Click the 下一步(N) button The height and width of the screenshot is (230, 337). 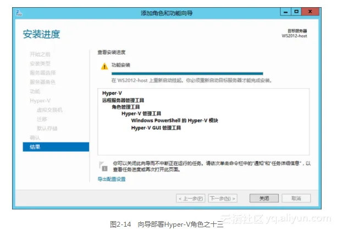(223, 198)
